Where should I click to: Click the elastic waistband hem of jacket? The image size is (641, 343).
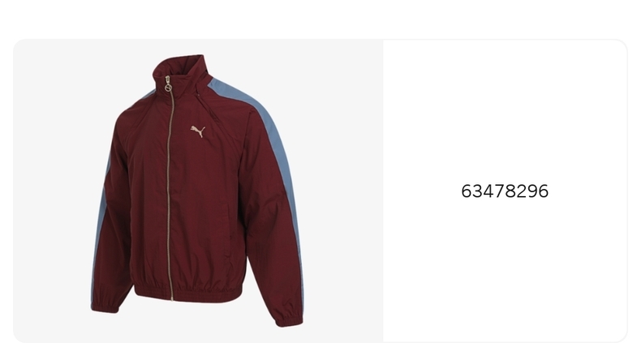pyautogui.click(x=189, y=291)
